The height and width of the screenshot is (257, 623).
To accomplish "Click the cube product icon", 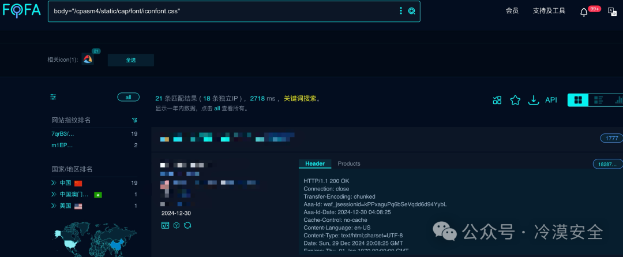I will coord(177,225).
